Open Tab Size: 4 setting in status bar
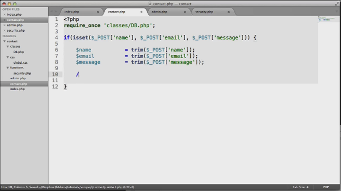Viewport: 341px width, 191px height. click(300, 187)
